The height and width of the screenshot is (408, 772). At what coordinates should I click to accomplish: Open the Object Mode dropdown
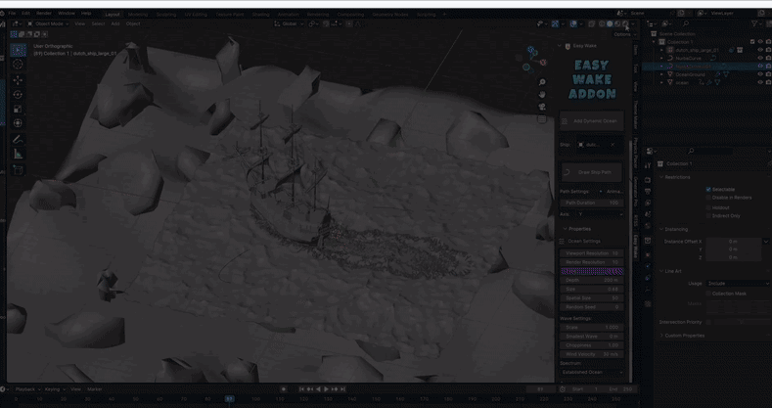pyautogui.click(x=48, y=23)
